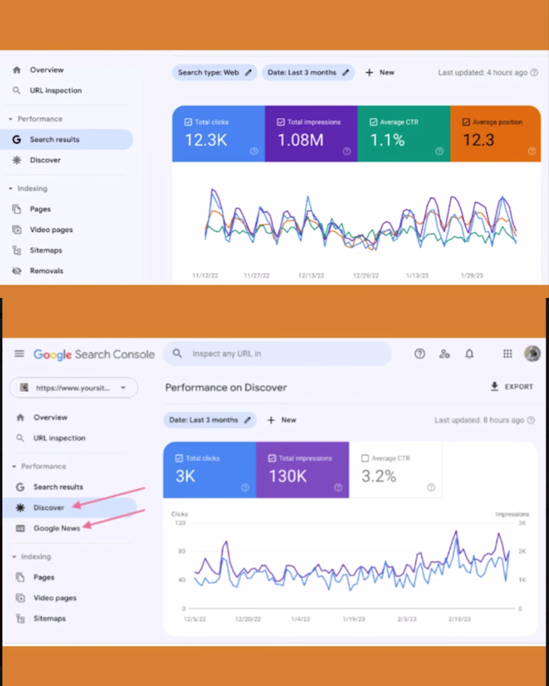
Task: Click help icon on unchecked Average CTR card
Action: 431,488
